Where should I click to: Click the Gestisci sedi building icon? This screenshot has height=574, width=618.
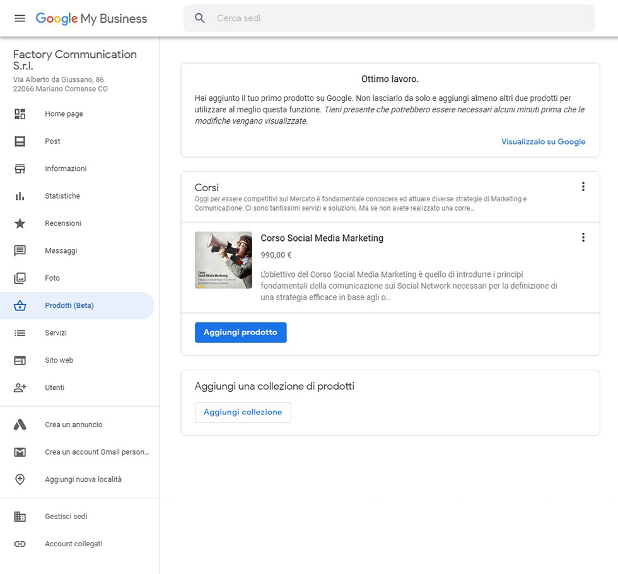20,517
